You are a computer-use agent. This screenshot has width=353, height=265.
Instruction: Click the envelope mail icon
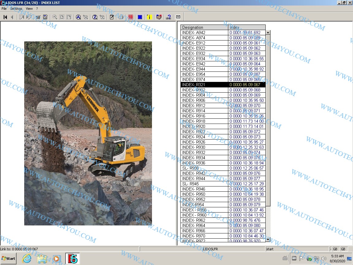coord(178,17)
